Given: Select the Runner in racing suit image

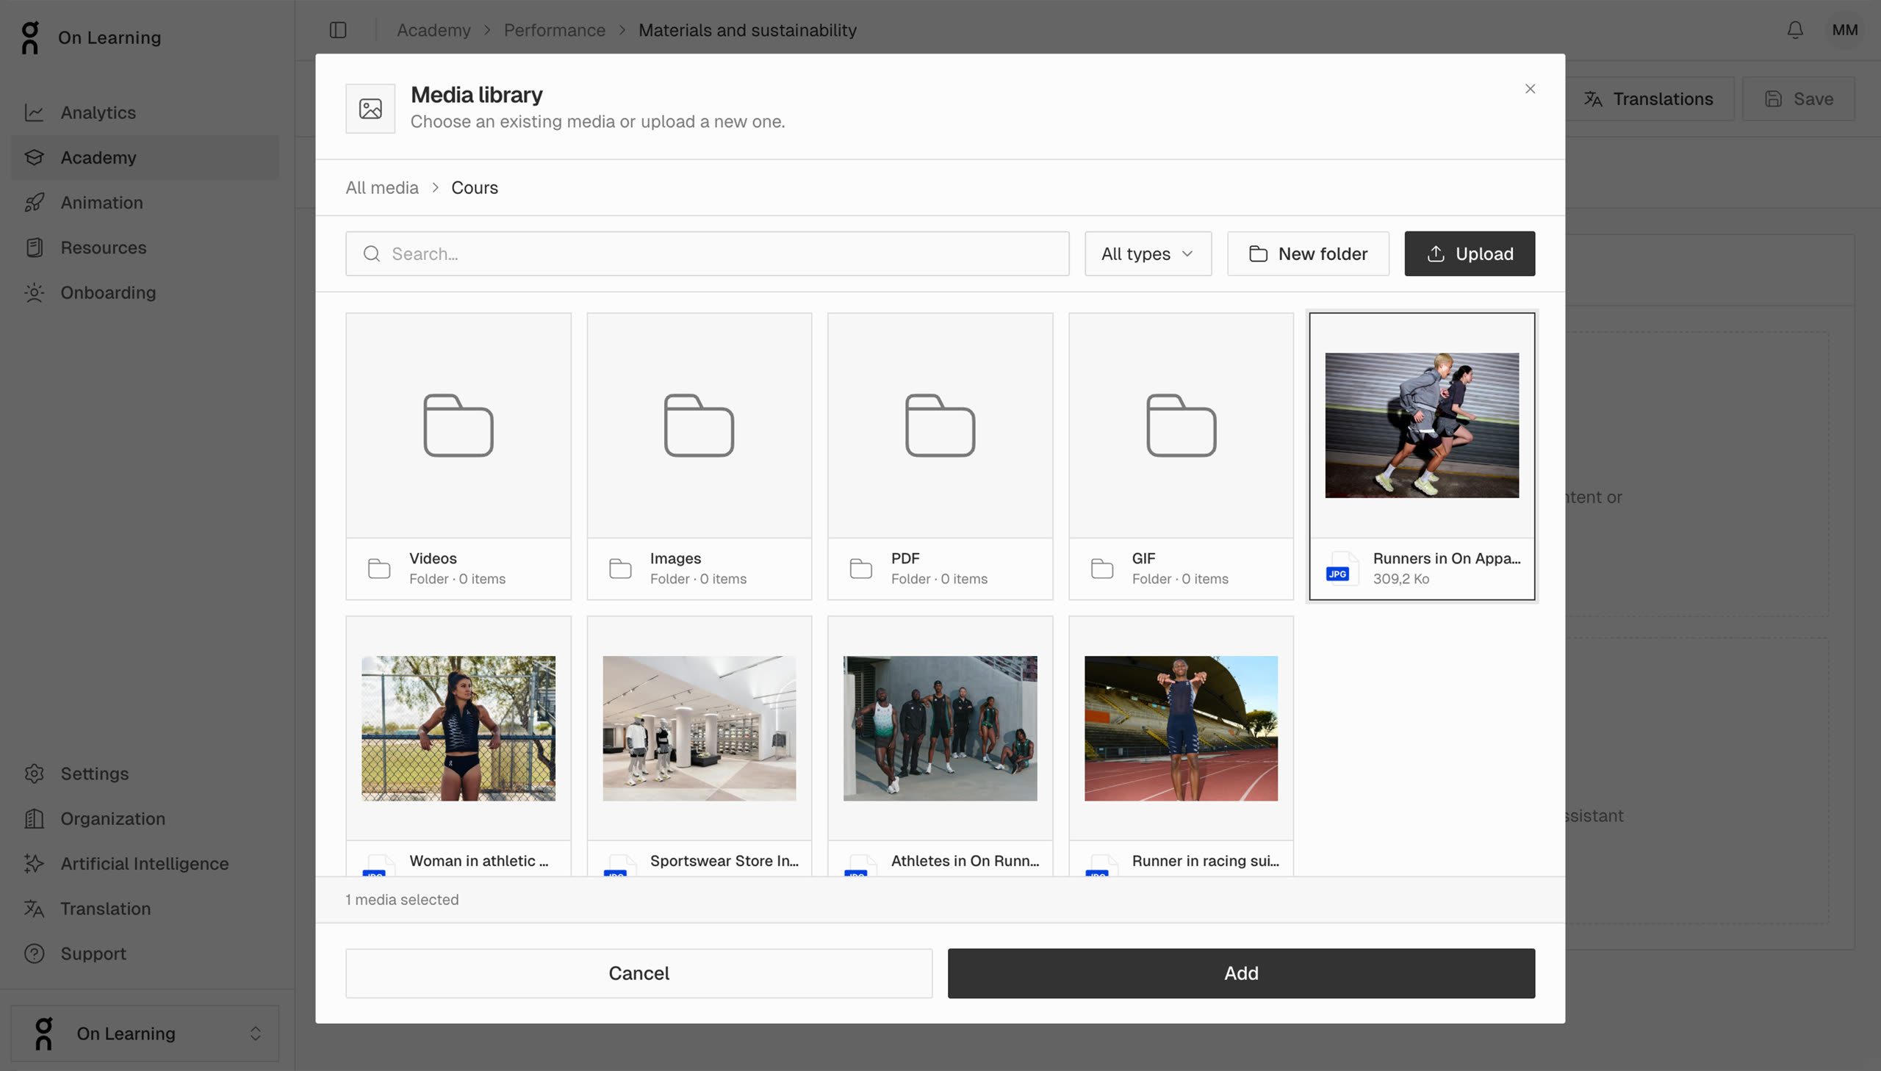Looking at the screenshot, I should click(x=1181, y=746).
